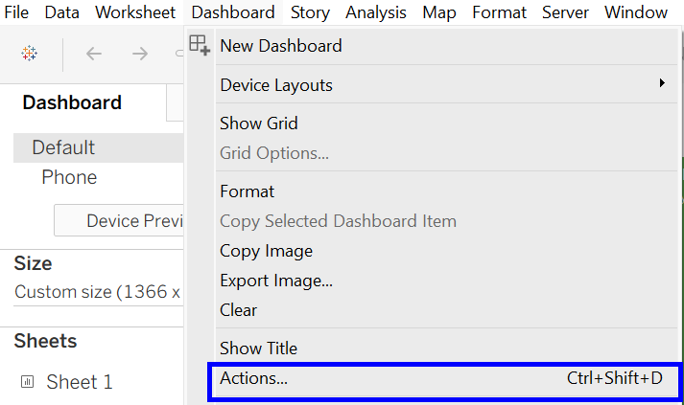Toggle Show Title menu option
The image size is (684, 405).
click(258, 349)
